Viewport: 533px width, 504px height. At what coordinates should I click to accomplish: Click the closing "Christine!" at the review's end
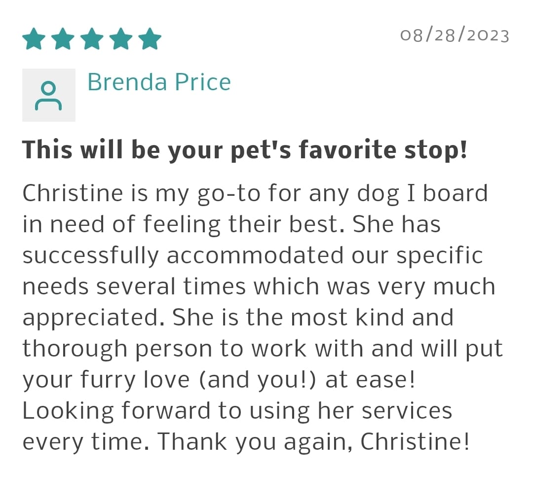coord(415,442)
